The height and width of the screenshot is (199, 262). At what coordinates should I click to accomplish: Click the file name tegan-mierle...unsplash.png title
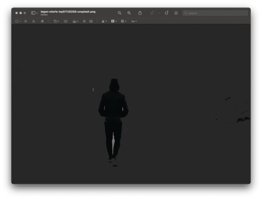[68, 12]
